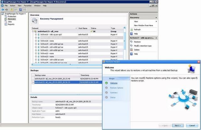This screenshot has height=130, width=201.
Task: Click the dataset list vertical scrollbar
Action: point(124,41)
